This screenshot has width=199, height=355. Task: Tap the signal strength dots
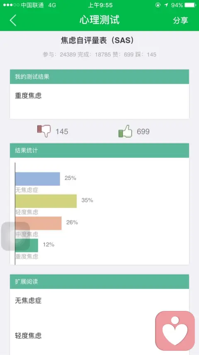point(11,5)
